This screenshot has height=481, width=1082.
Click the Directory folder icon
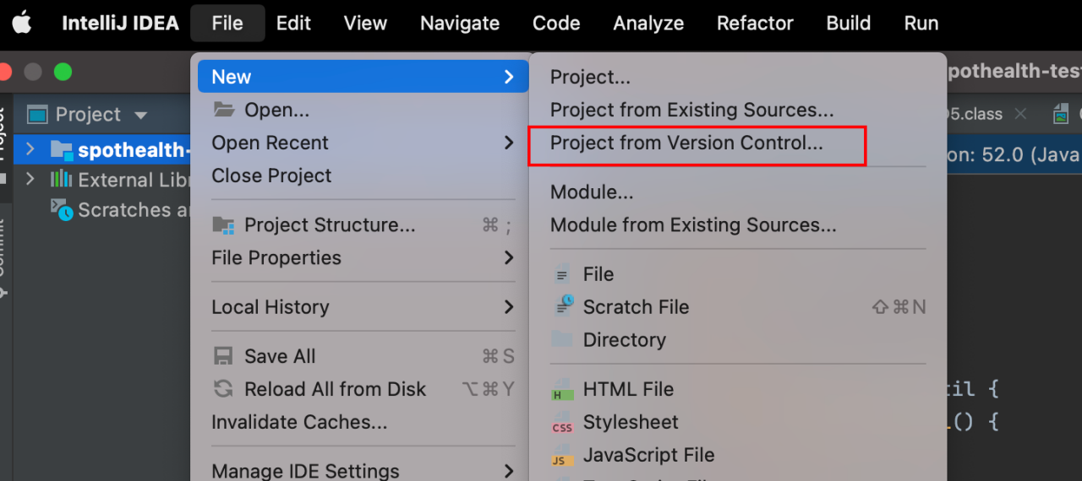562,339
